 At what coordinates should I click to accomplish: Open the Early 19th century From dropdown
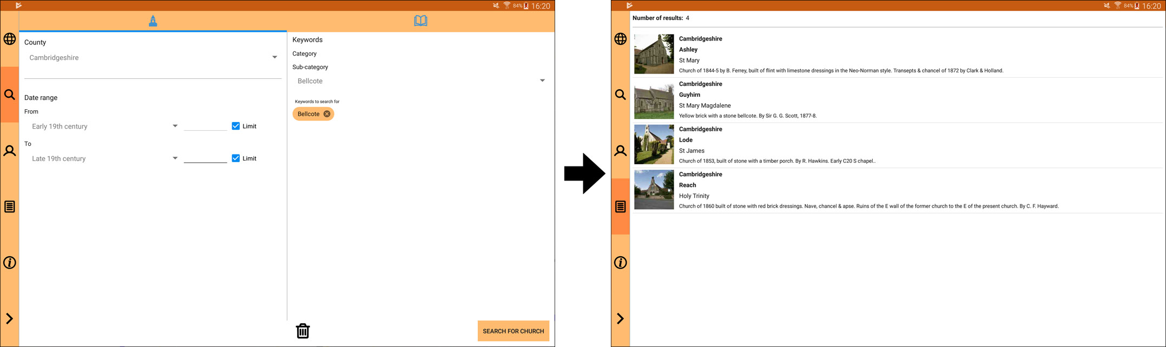(104, 126)
